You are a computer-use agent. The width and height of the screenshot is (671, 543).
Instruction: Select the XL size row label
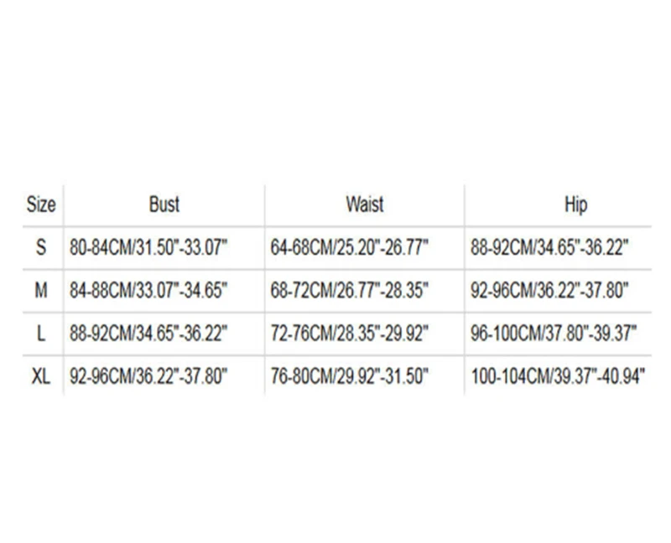tap(41, 378)
